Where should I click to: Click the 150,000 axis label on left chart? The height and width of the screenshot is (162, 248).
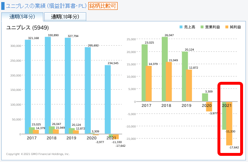[x=16, y=90]
